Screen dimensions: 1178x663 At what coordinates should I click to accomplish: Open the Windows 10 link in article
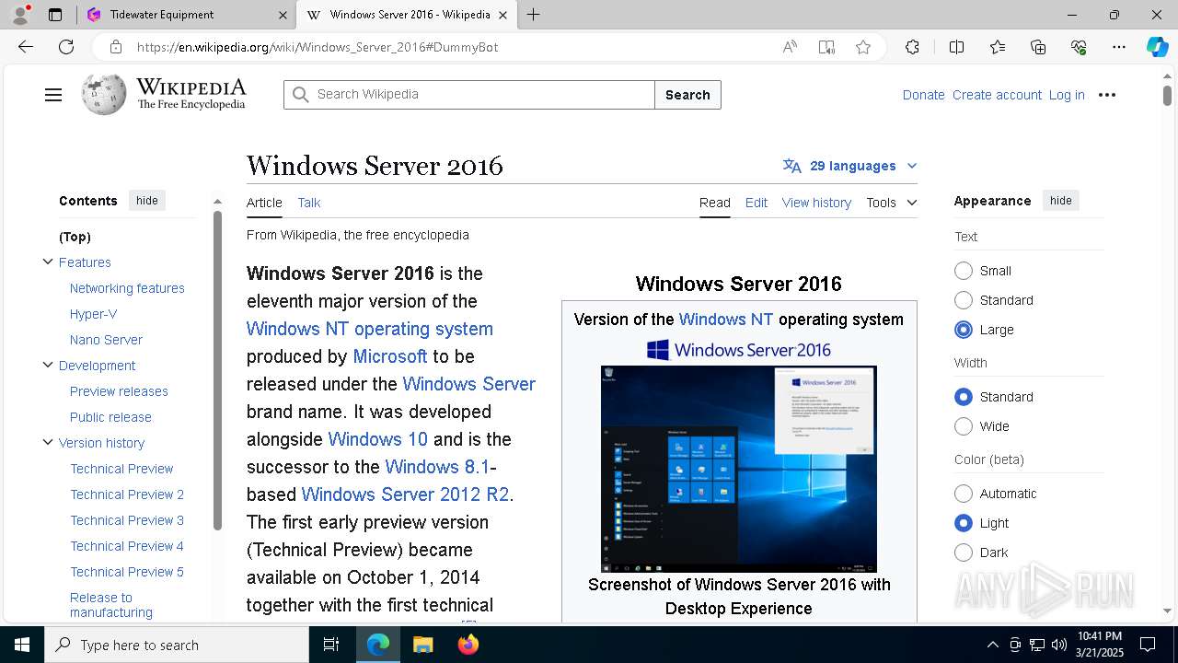(378, 439)
